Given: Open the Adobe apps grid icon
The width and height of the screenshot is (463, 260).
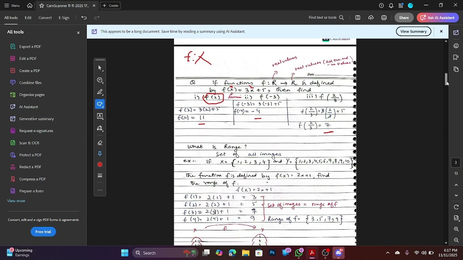Looking at the screenshot, I should click(401, 5).
